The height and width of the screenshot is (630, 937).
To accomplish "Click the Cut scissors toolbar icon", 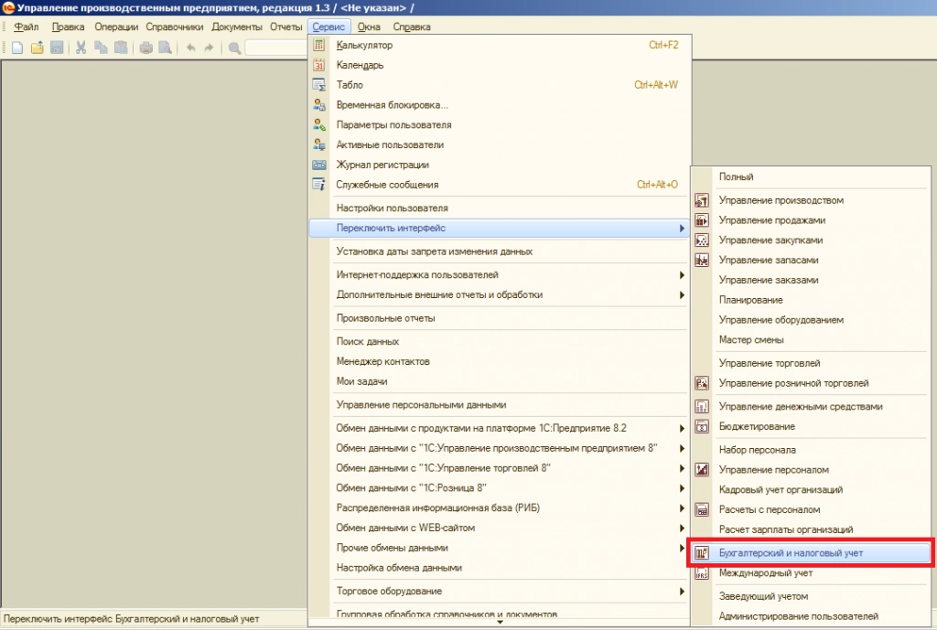I will (81, 48).
